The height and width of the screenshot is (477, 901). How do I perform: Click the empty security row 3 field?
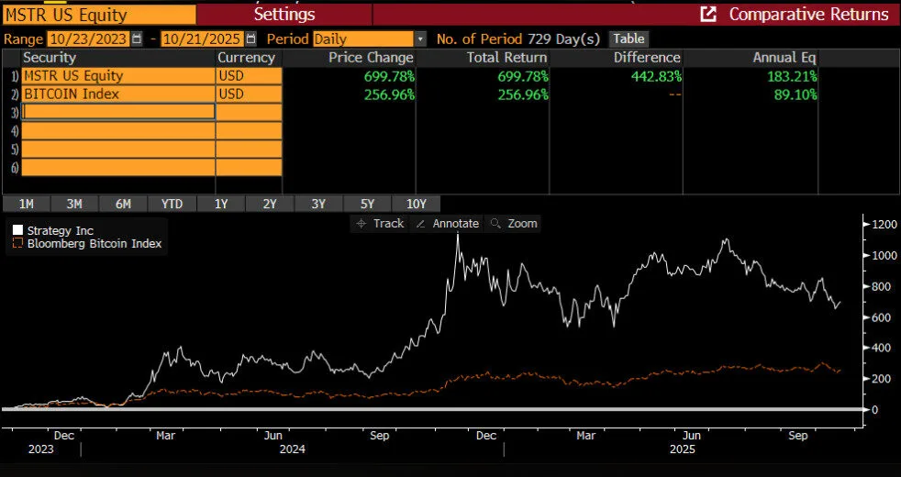117,112
